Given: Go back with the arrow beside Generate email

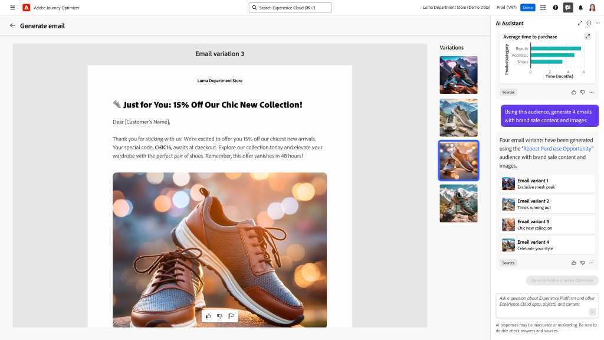Looking at the screenshot, I should click(13, 25).
